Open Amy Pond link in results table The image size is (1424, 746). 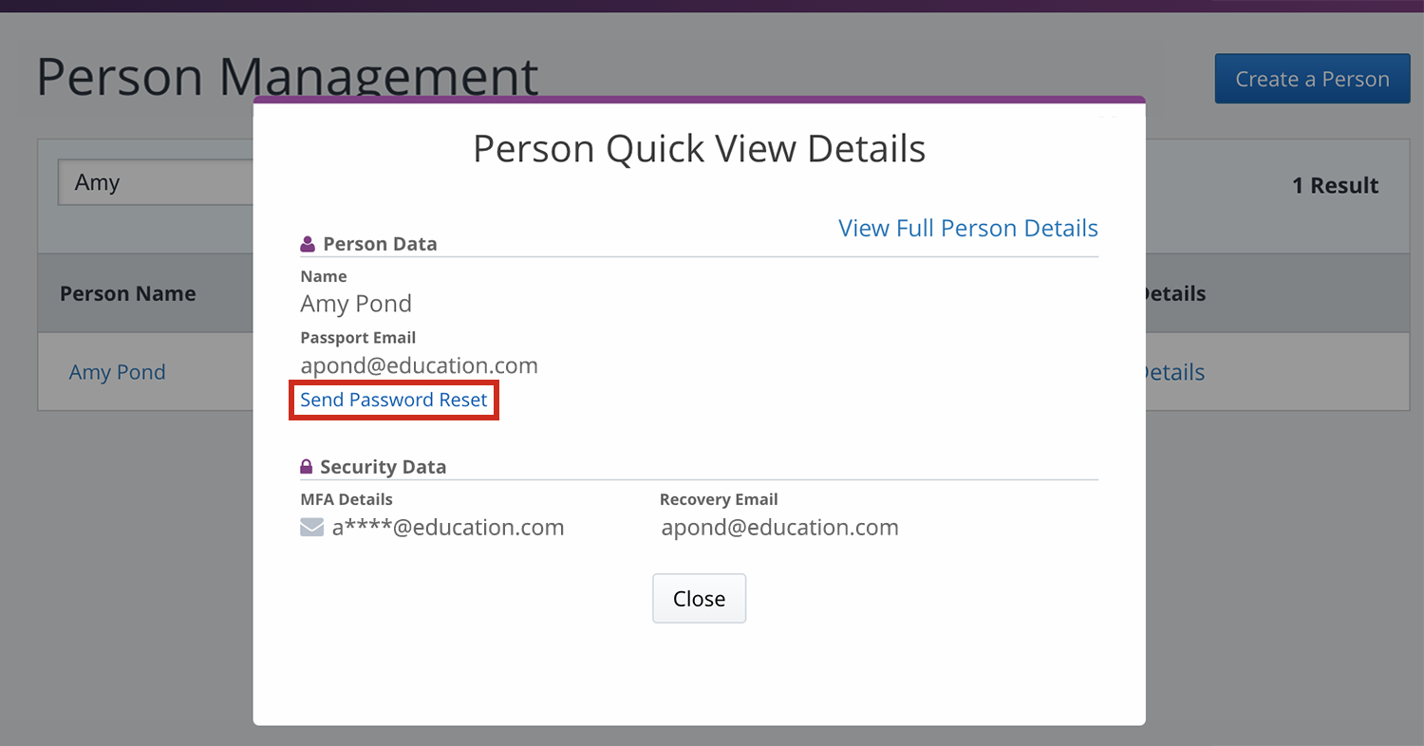[118, 372]
